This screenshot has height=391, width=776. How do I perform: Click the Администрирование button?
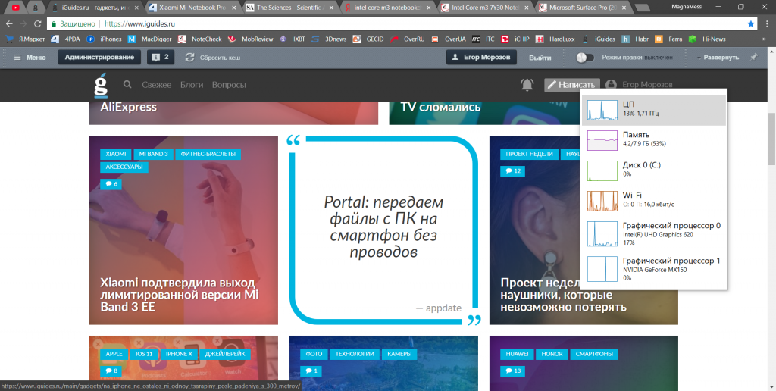[99, 58]
